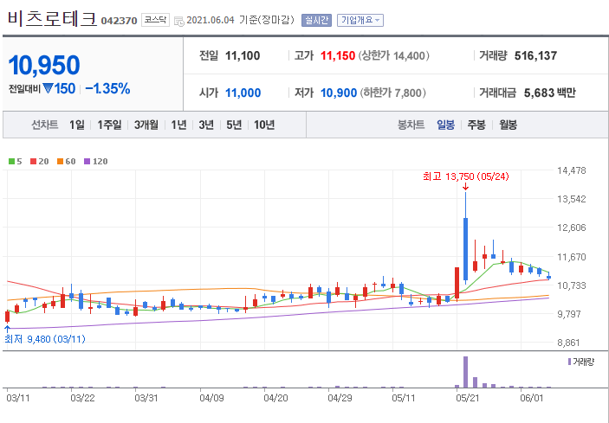The height and width of the screenshot is (423, 609).
Task: Click the orange 60-day moving average swatch
Action: click(60, 161)
